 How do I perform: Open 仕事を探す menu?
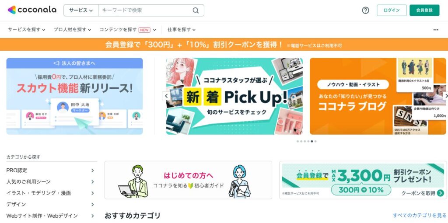point(182,29)
